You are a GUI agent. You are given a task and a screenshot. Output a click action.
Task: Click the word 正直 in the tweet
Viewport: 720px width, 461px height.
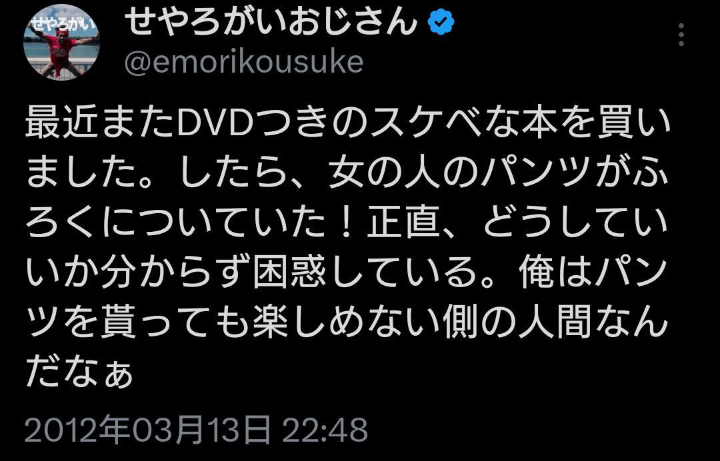[404, 223]
